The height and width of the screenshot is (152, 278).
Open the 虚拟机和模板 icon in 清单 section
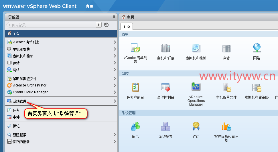click(x=196, y=48)
